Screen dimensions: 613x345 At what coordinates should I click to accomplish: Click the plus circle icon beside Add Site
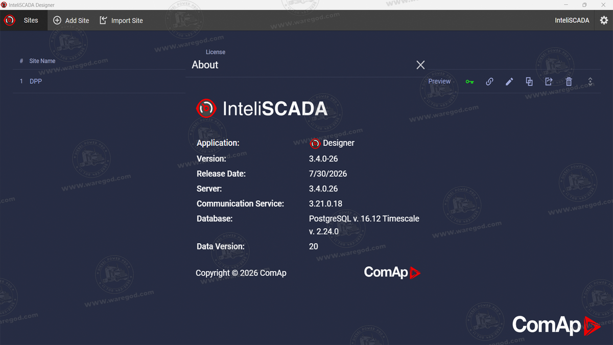(x=57, y=20)
